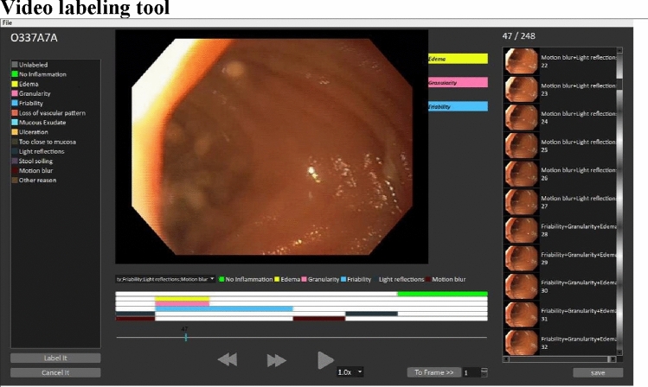648x387 pixels.
Task: Select the frame 27 thumbnail
Action: [521, 202]
